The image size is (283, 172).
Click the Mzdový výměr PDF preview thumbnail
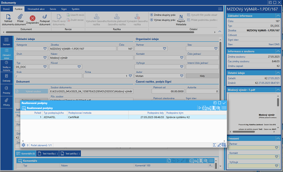252,112
